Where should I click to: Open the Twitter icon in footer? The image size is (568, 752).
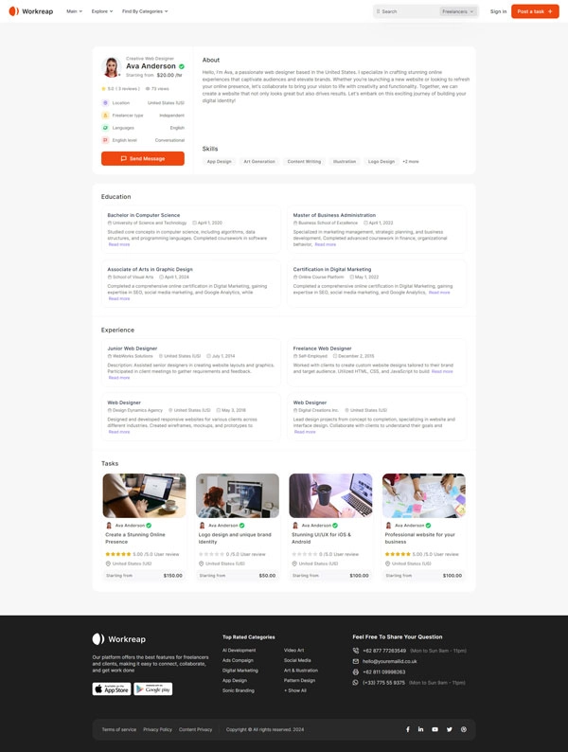(x=450, y=729)
